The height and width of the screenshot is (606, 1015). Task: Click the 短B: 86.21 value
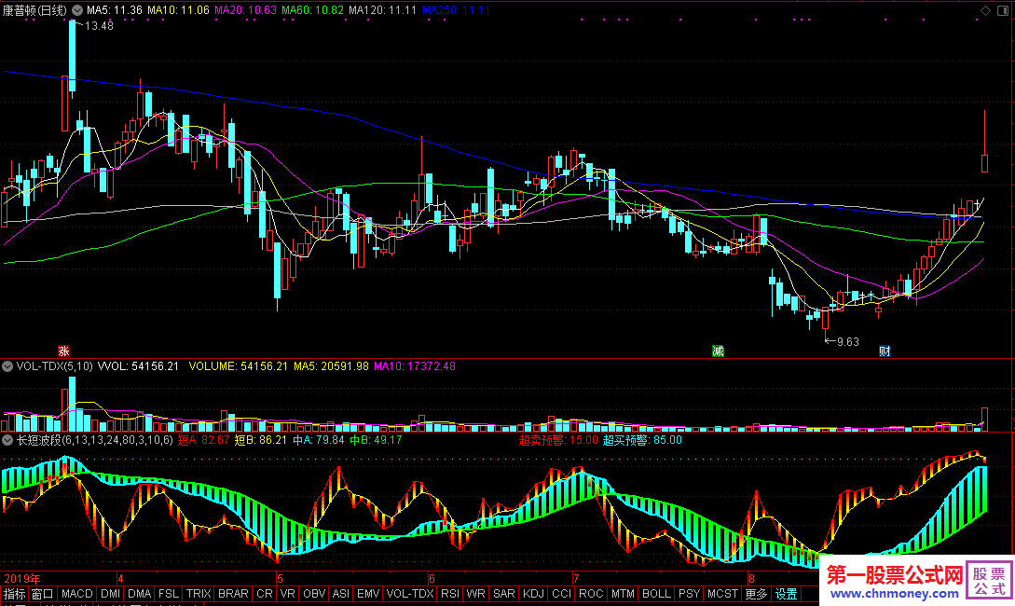(260, 440)
